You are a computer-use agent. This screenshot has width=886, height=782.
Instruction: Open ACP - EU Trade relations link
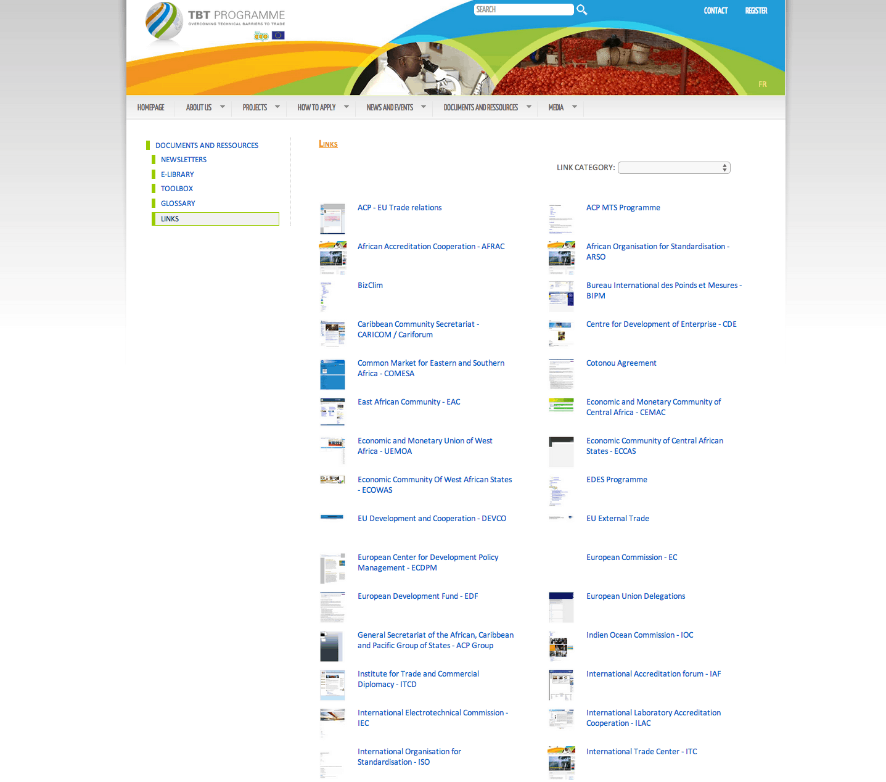(400, 208)
